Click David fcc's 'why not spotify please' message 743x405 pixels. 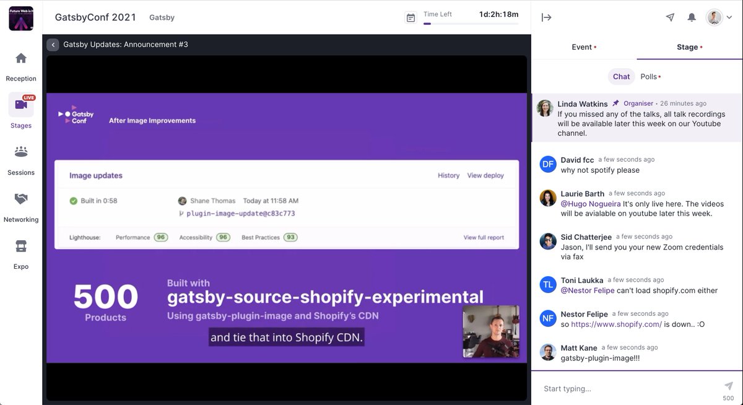pos(600,170)
